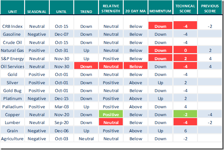This screenshot has height=150, width=224.
Task: Select the 20 DAY MA header
Action: pos(136,12)
